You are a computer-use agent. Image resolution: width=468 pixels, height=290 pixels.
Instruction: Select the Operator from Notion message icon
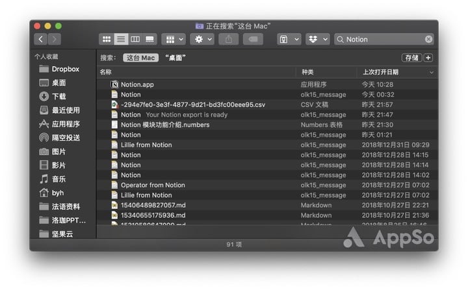tap(114, 185)
